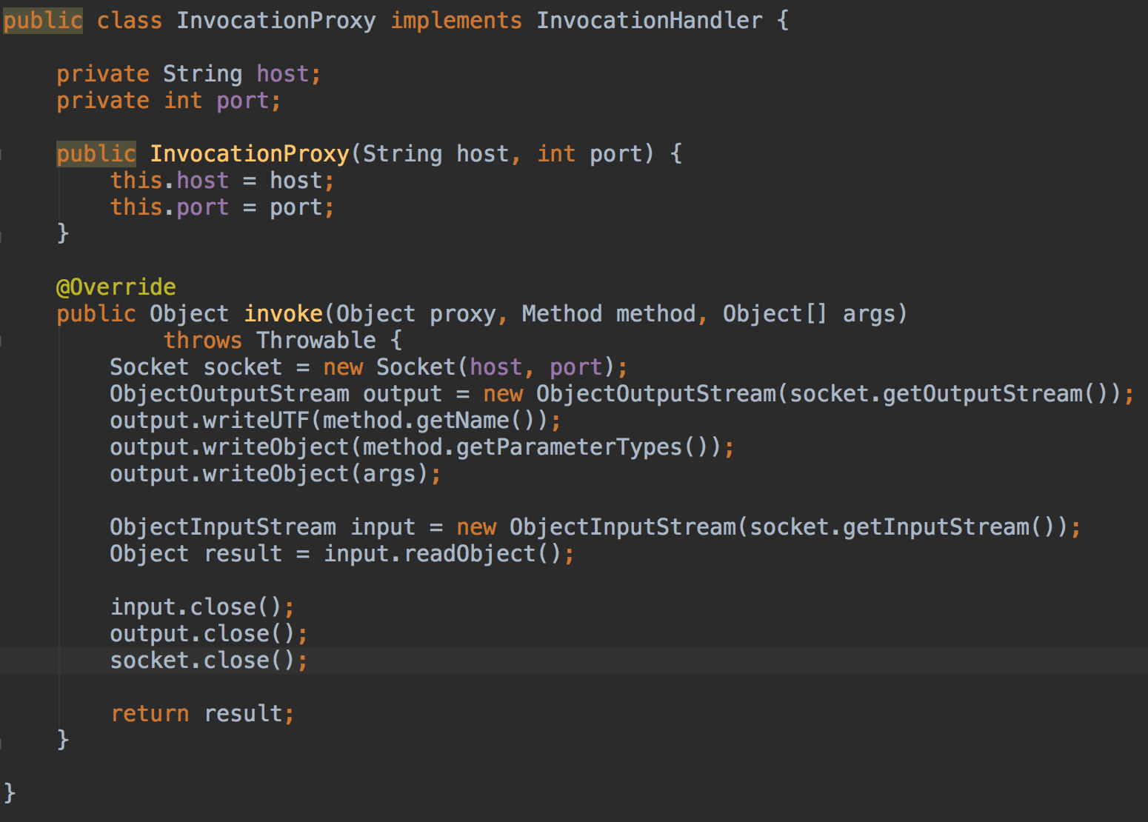
Task: Click 'socket' variable in 'Socket socket =' declaration
Action: tap(243, 367)
